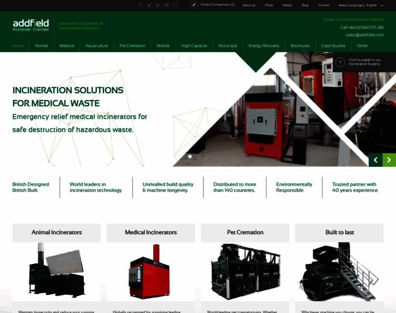Click the Addfield logo
The height and width of the screenshot is (313, 396).
31,25
